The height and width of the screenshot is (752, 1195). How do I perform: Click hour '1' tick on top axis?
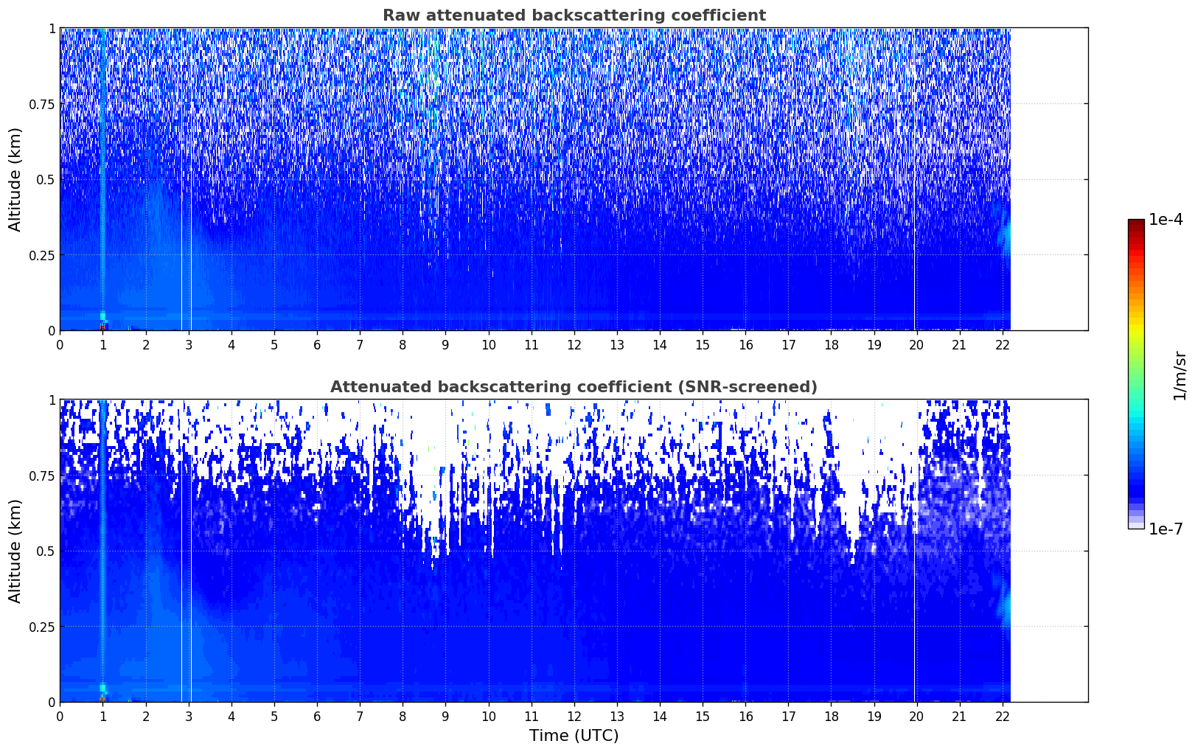[102, 344]
